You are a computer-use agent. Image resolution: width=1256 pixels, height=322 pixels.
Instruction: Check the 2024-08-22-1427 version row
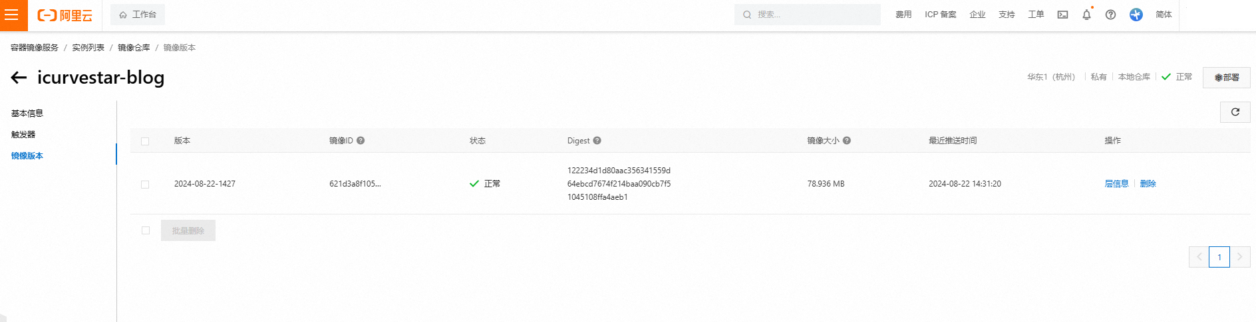145,185
